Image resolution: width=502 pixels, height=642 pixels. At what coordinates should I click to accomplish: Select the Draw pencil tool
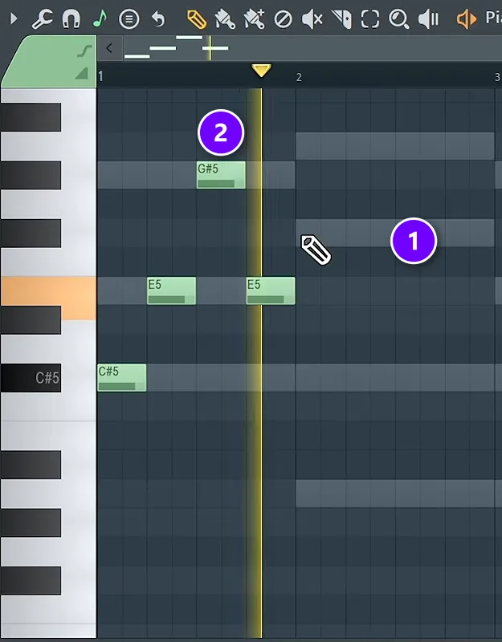coord(197,19)
